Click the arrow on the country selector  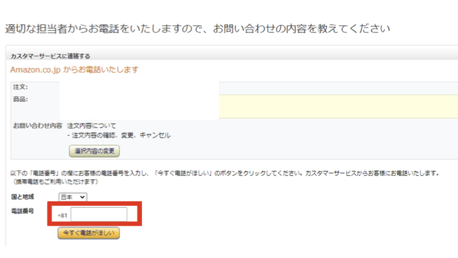[x=83, y=197]
